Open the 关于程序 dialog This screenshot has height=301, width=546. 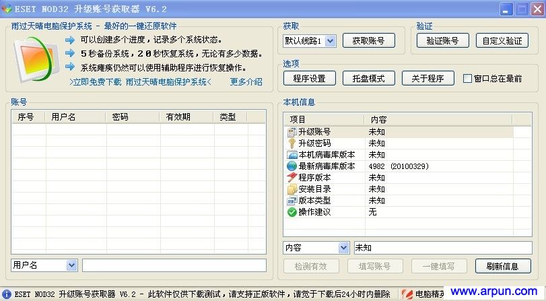click(x=428, y=78)
